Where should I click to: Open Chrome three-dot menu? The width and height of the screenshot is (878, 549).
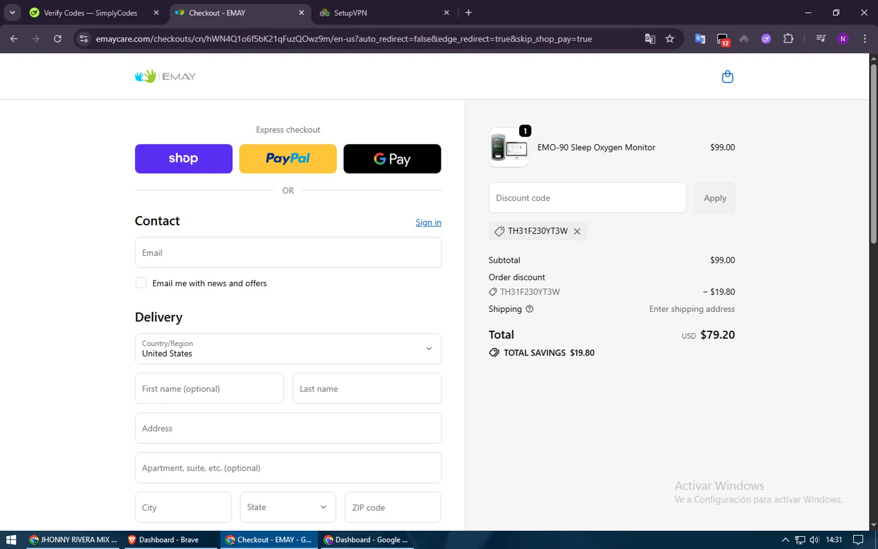[x=865, y=39]
